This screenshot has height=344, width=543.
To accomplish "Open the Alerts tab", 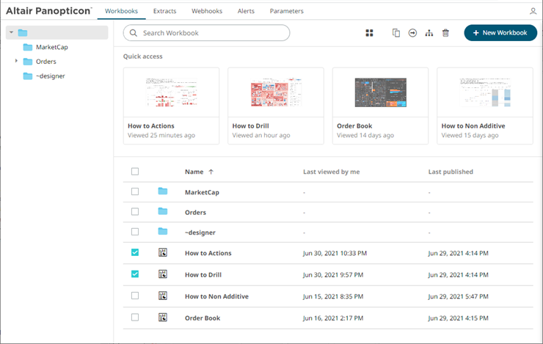I will (247, 12).
